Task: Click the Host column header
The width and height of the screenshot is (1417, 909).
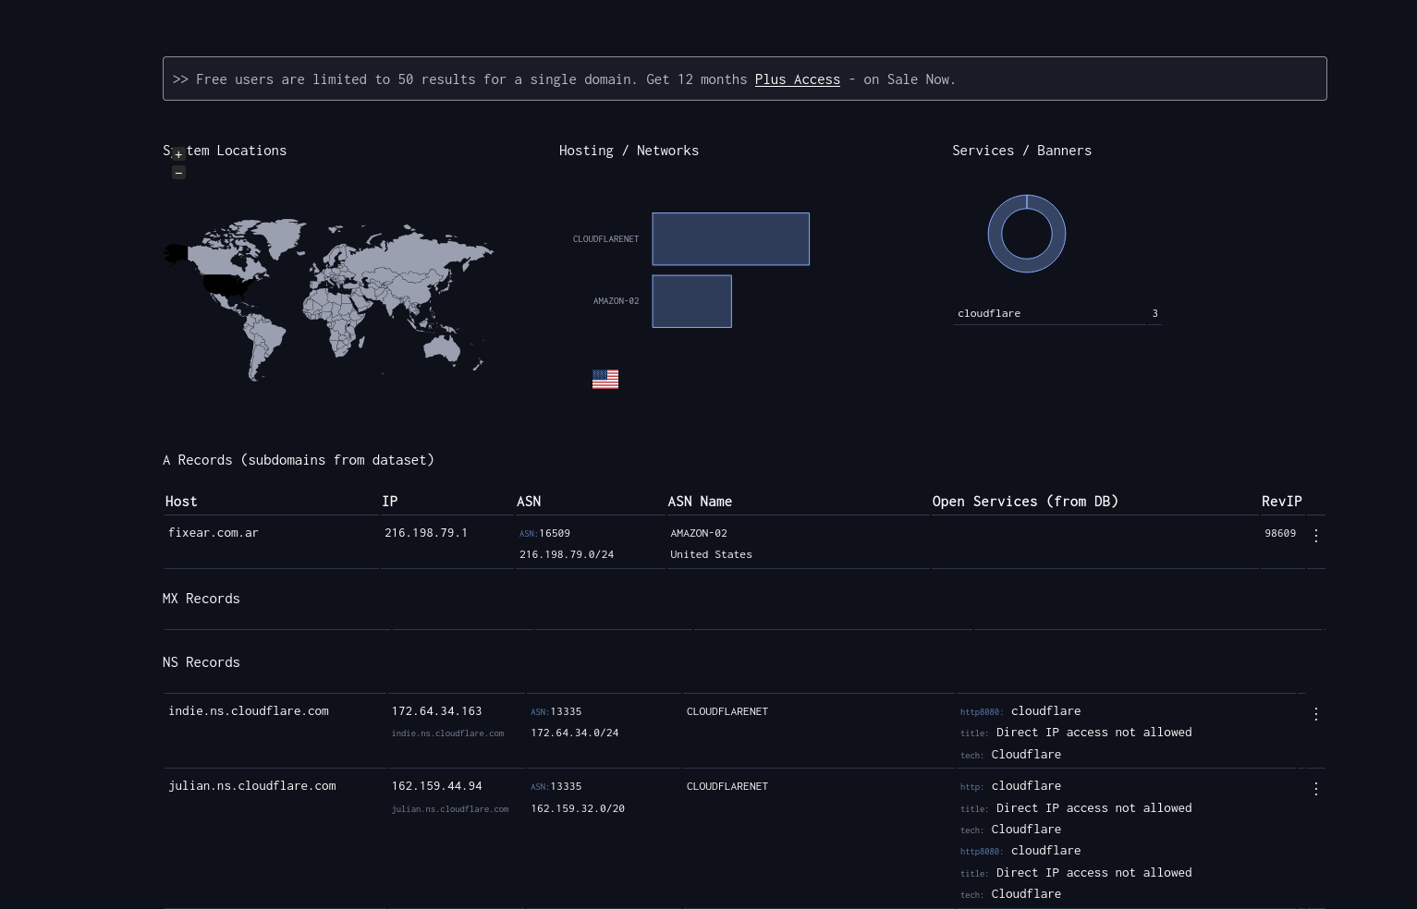Action: pyautogui.click(x=181, y=502)
